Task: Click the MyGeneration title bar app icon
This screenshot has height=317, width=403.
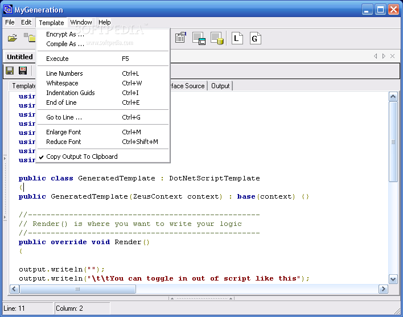Action: tap(8, 10)
